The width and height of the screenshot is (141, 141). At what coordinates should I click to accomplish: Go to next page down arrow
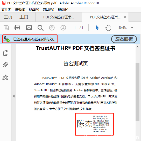click(63, 28)
